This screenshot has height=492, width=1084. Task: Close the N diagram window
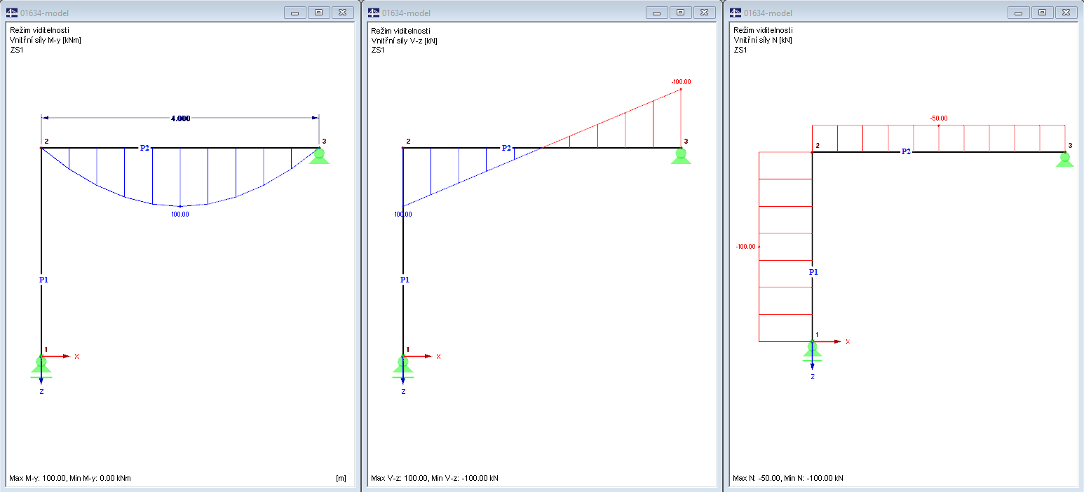pyautogui.click(x=1066, y=13)
